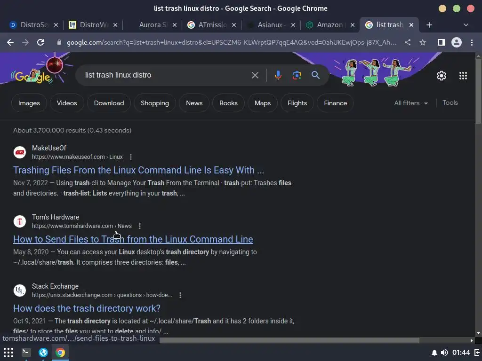Open the Chrome profile avatar
The width and height of the screenshot is (482, 361).
click(x=457, y=42)
